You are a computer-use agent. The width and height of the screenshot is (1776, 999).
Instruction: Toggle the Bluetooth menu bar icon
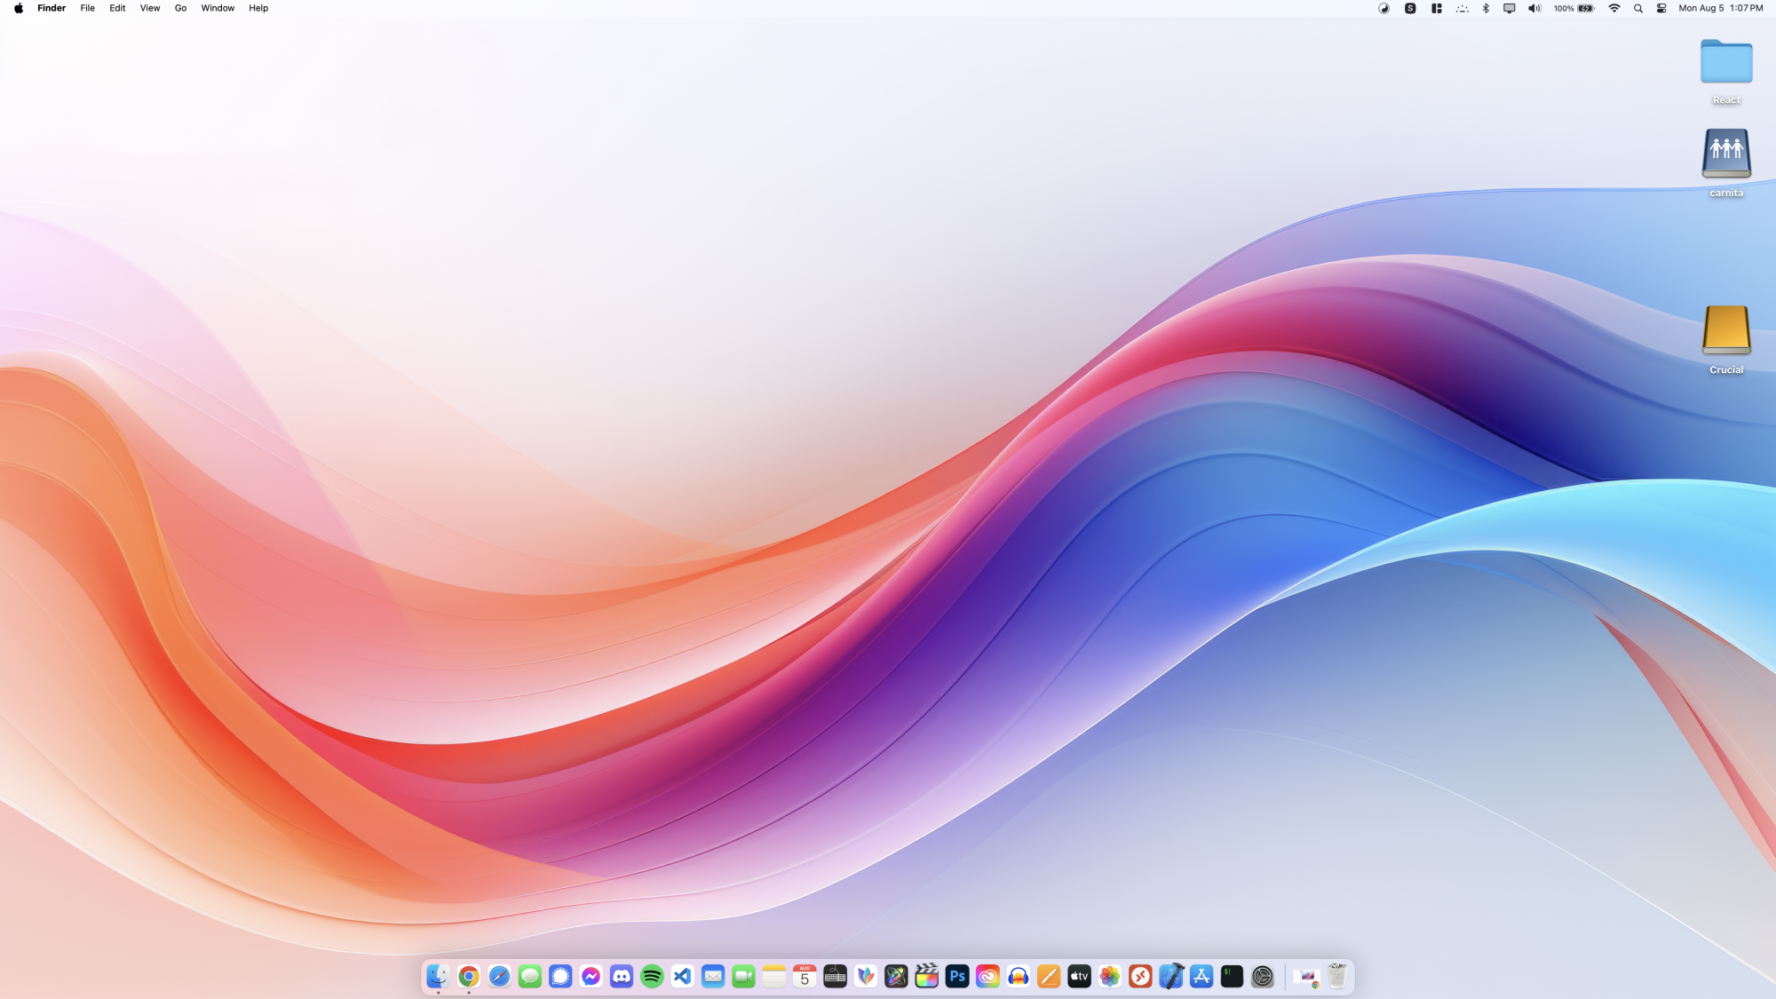[1486, 8]
